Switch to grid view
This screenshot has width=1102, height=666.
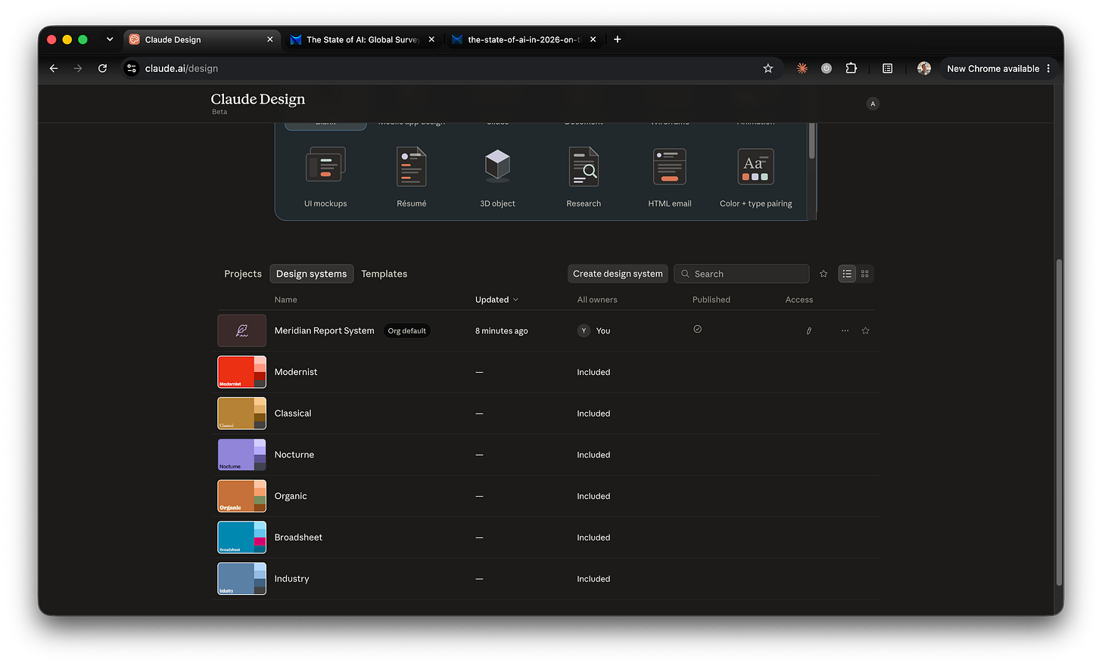click(x=865, y=274)
